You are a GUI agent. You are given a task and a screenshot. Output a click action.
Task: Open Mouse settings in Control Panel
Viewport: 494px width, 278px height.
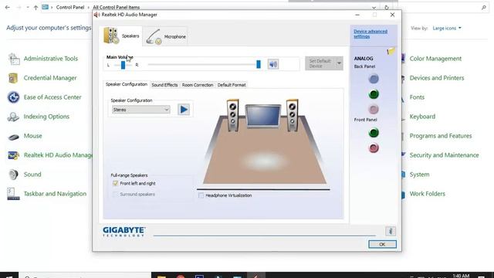click(x=32, y=136)
